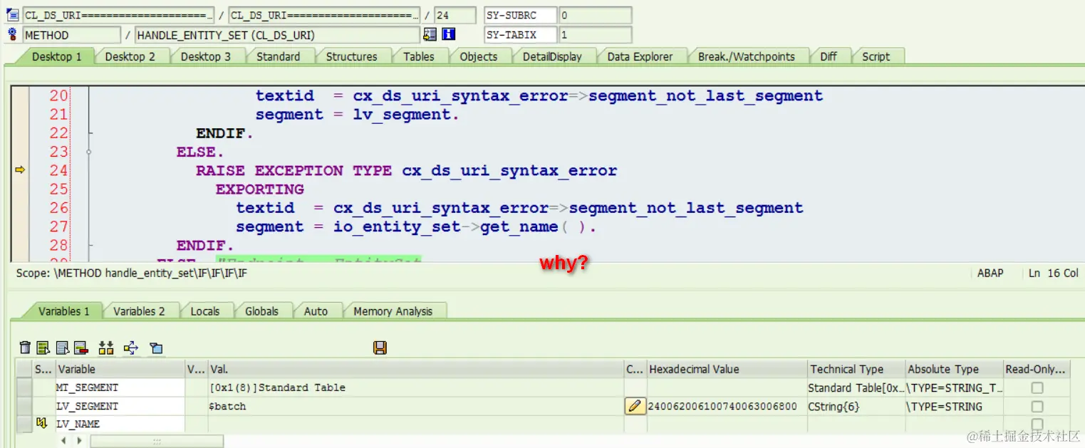Click the blue folder-tag icon in variables toolbar
This screenshot has height=448, width=1085.
tap(156, 348)
